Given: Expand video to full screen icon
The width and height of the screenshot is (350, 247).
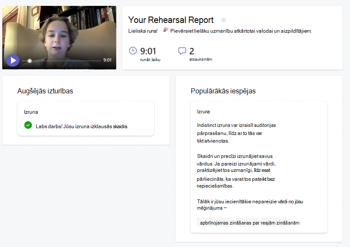Looking at the screenshot, I should 110,12.
